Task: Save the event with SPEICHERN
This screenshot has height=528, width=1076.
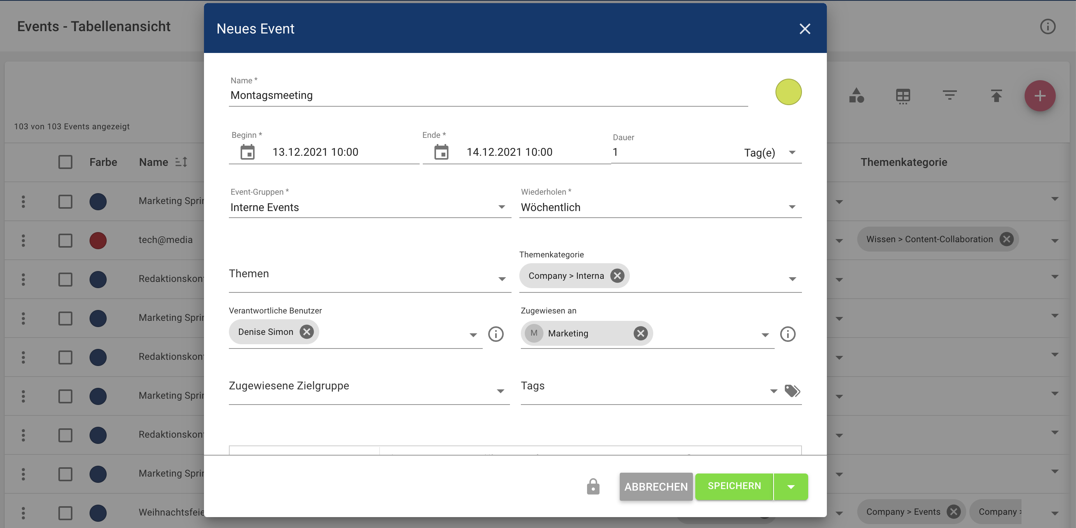Action: click(734, 486)
